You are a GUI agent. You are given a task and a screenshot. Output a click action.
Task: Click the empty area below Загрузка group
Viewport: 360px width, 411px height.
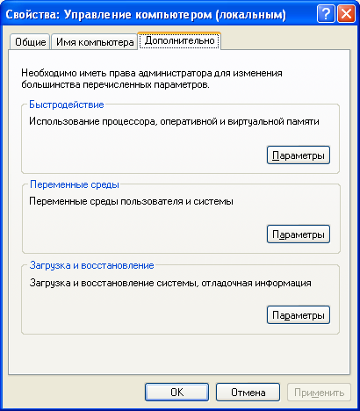point(179,354)
